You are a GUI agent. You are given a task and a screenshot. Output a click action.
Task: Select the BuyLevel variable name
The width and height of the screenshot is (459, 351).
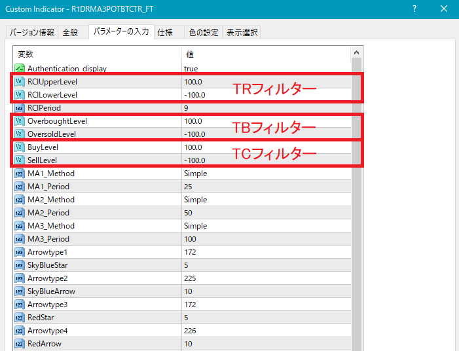43,147
